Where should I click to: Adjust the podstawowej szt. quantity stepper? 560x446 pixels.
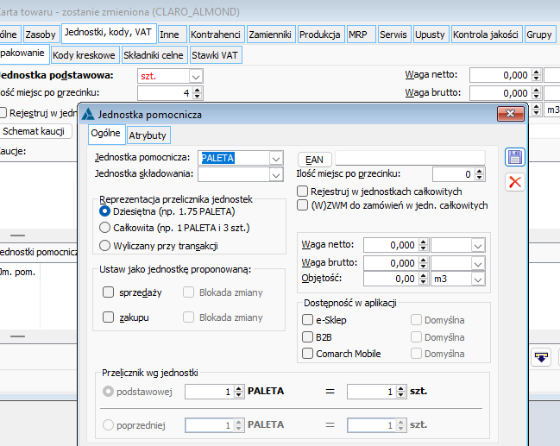coord(400,392)
